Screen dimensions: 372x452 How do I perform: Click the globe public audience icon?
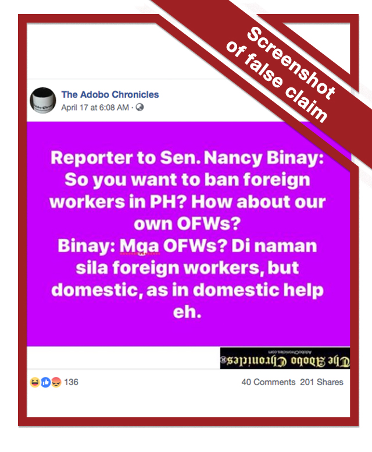(x=139, y=108)
